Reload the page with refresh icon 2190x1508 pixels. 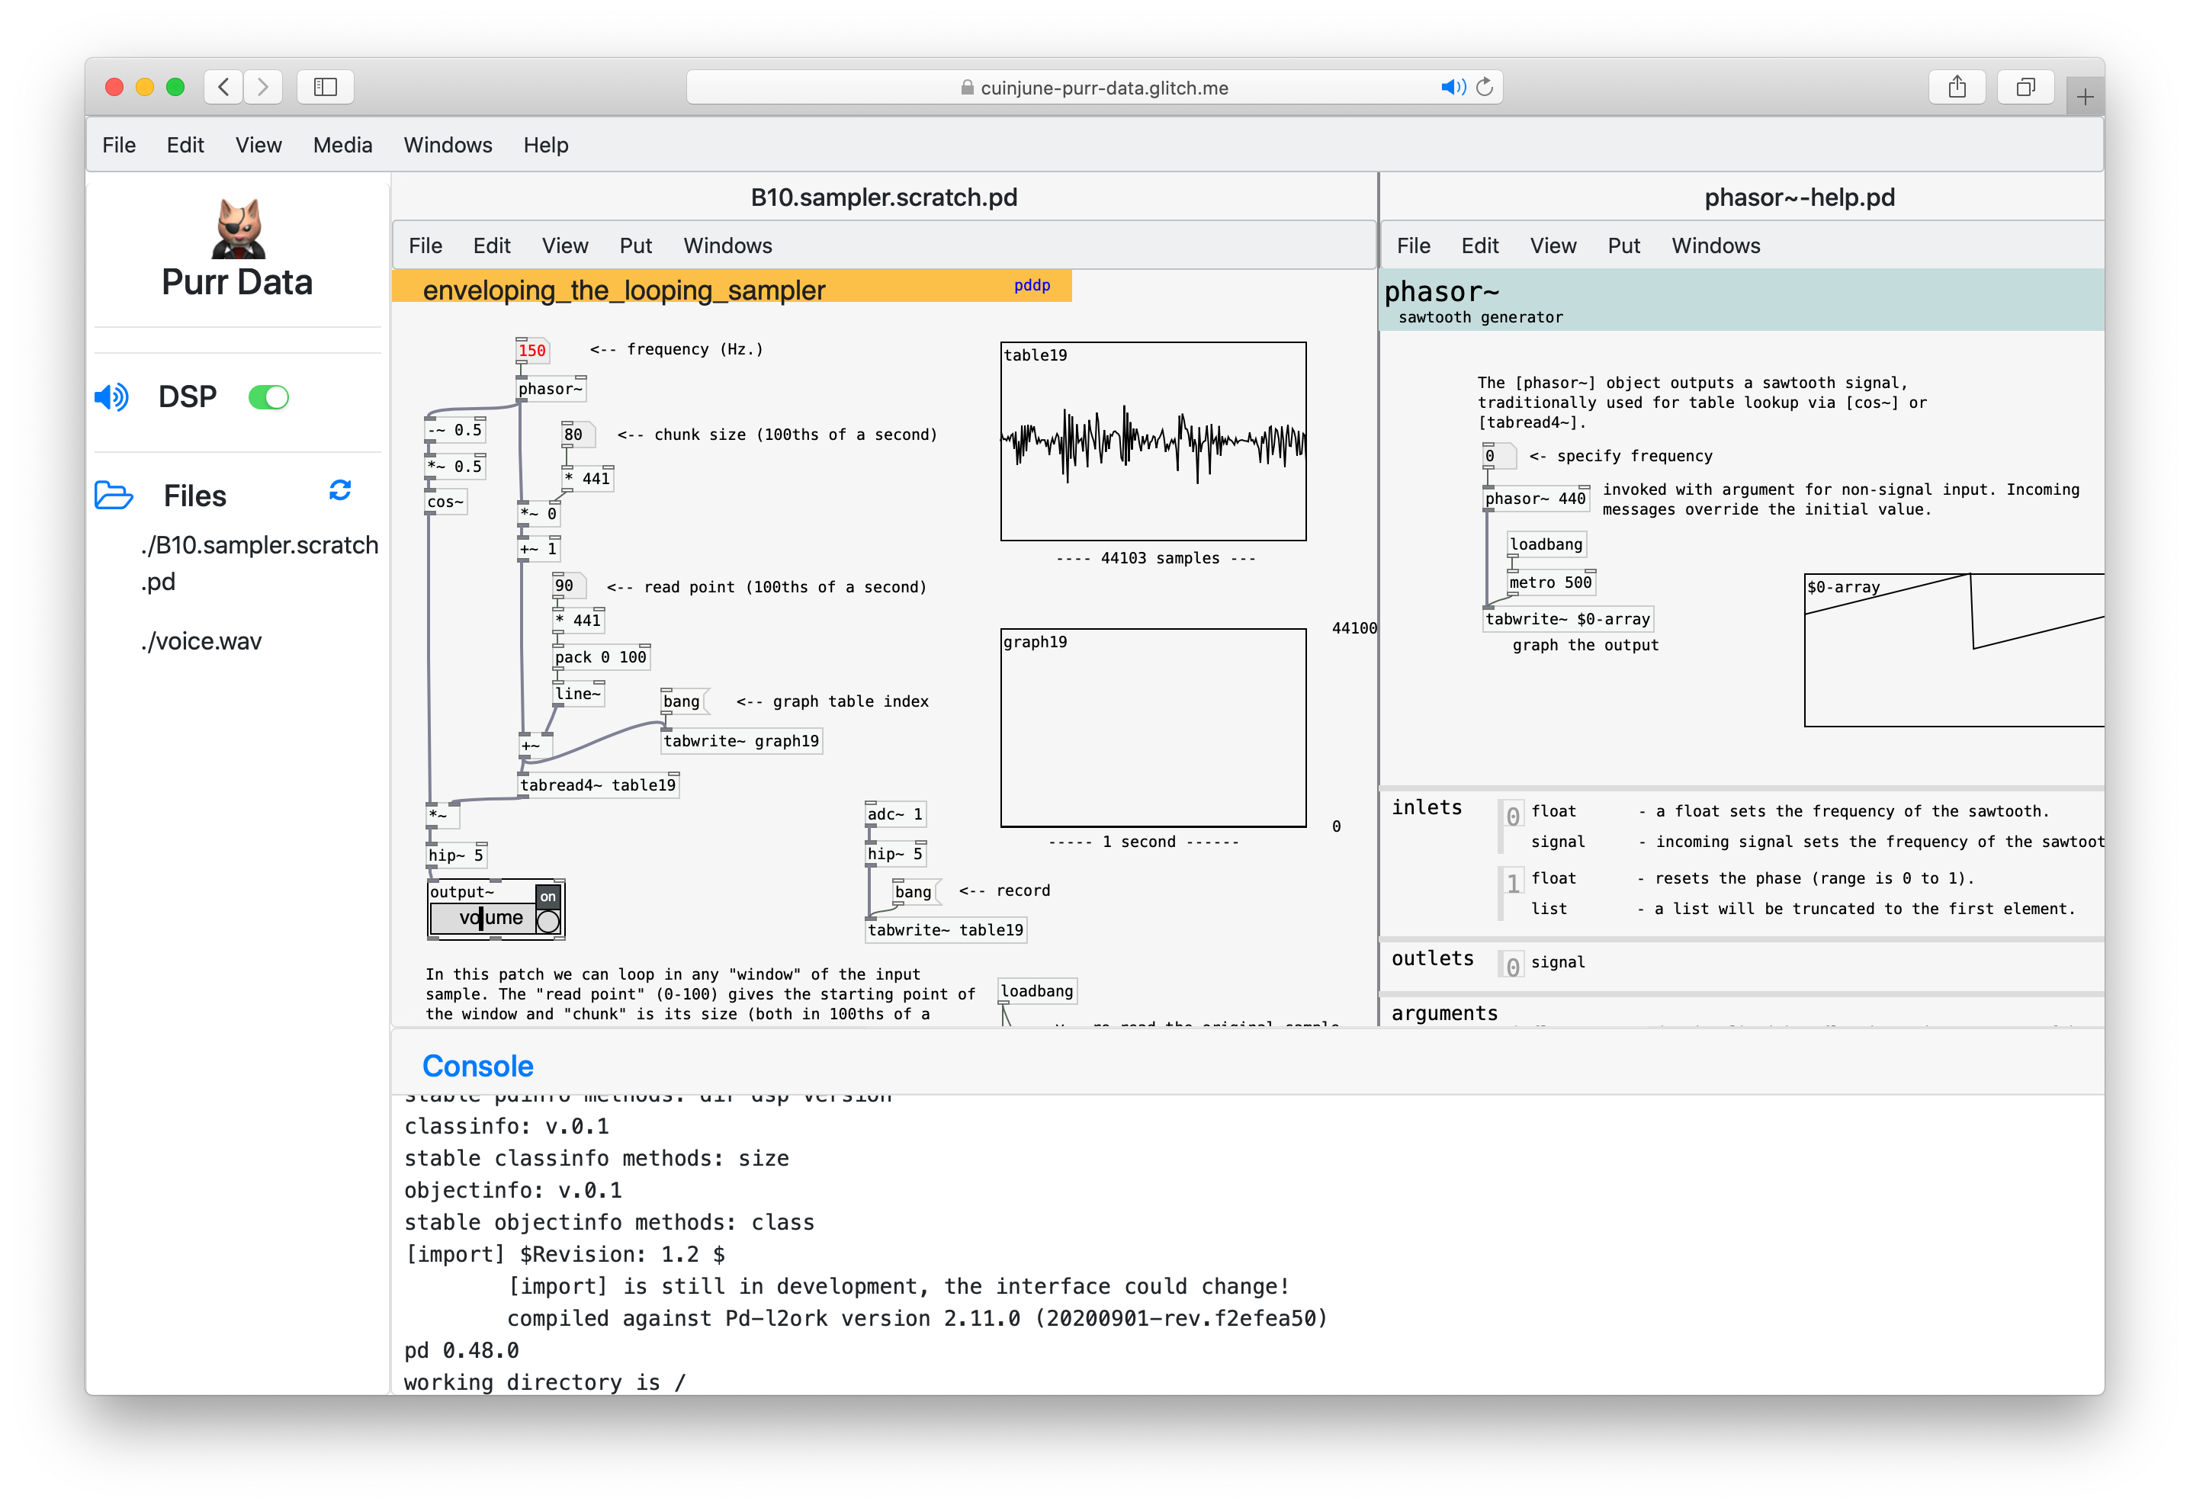click(x=1484, y=87)
